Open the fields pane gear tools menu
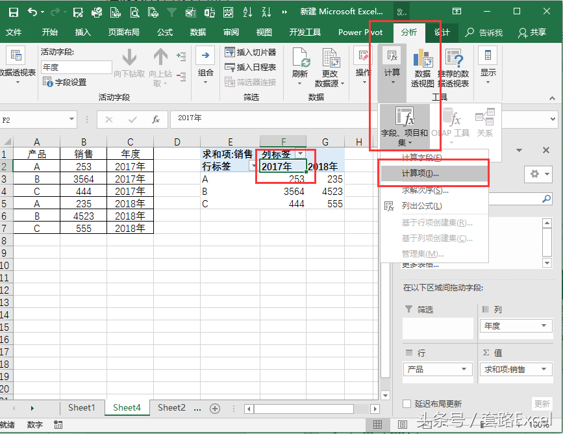563x434 pixels. (x=538, y=174)
